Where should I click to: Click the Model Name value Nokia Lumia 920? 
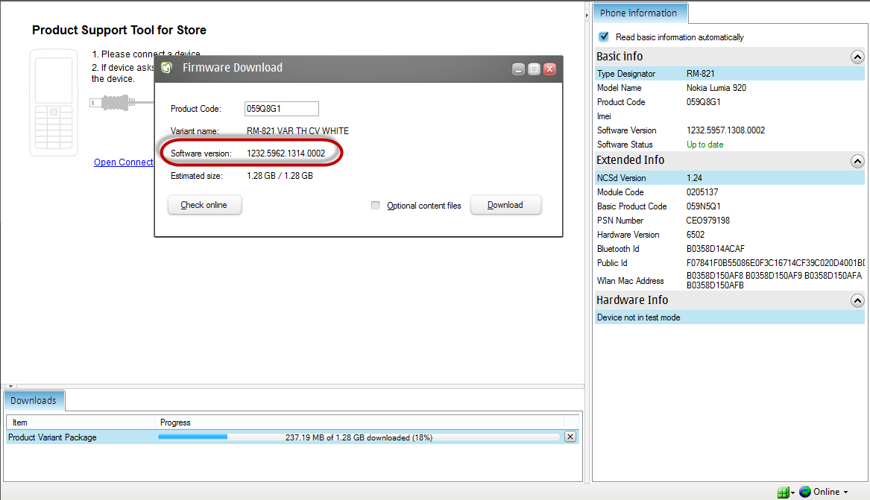click(716, 88)
